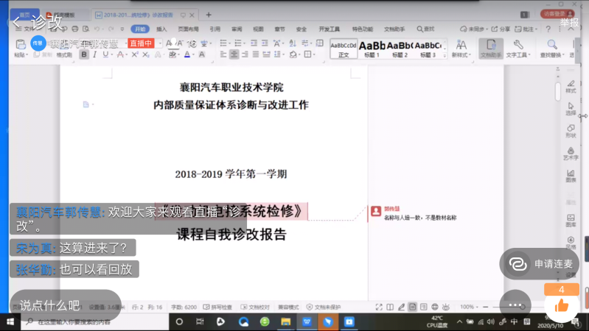Switch to the 插入 ribbon tab
The image size is (589, 331).
tap(161, 29)
